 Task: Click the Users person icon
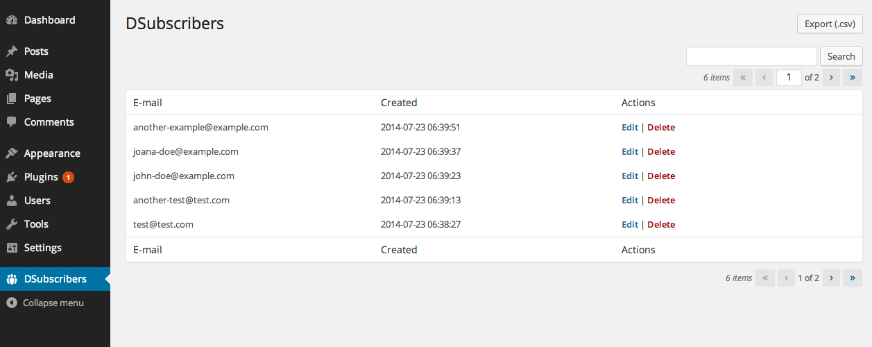click(x=12, y=201)
